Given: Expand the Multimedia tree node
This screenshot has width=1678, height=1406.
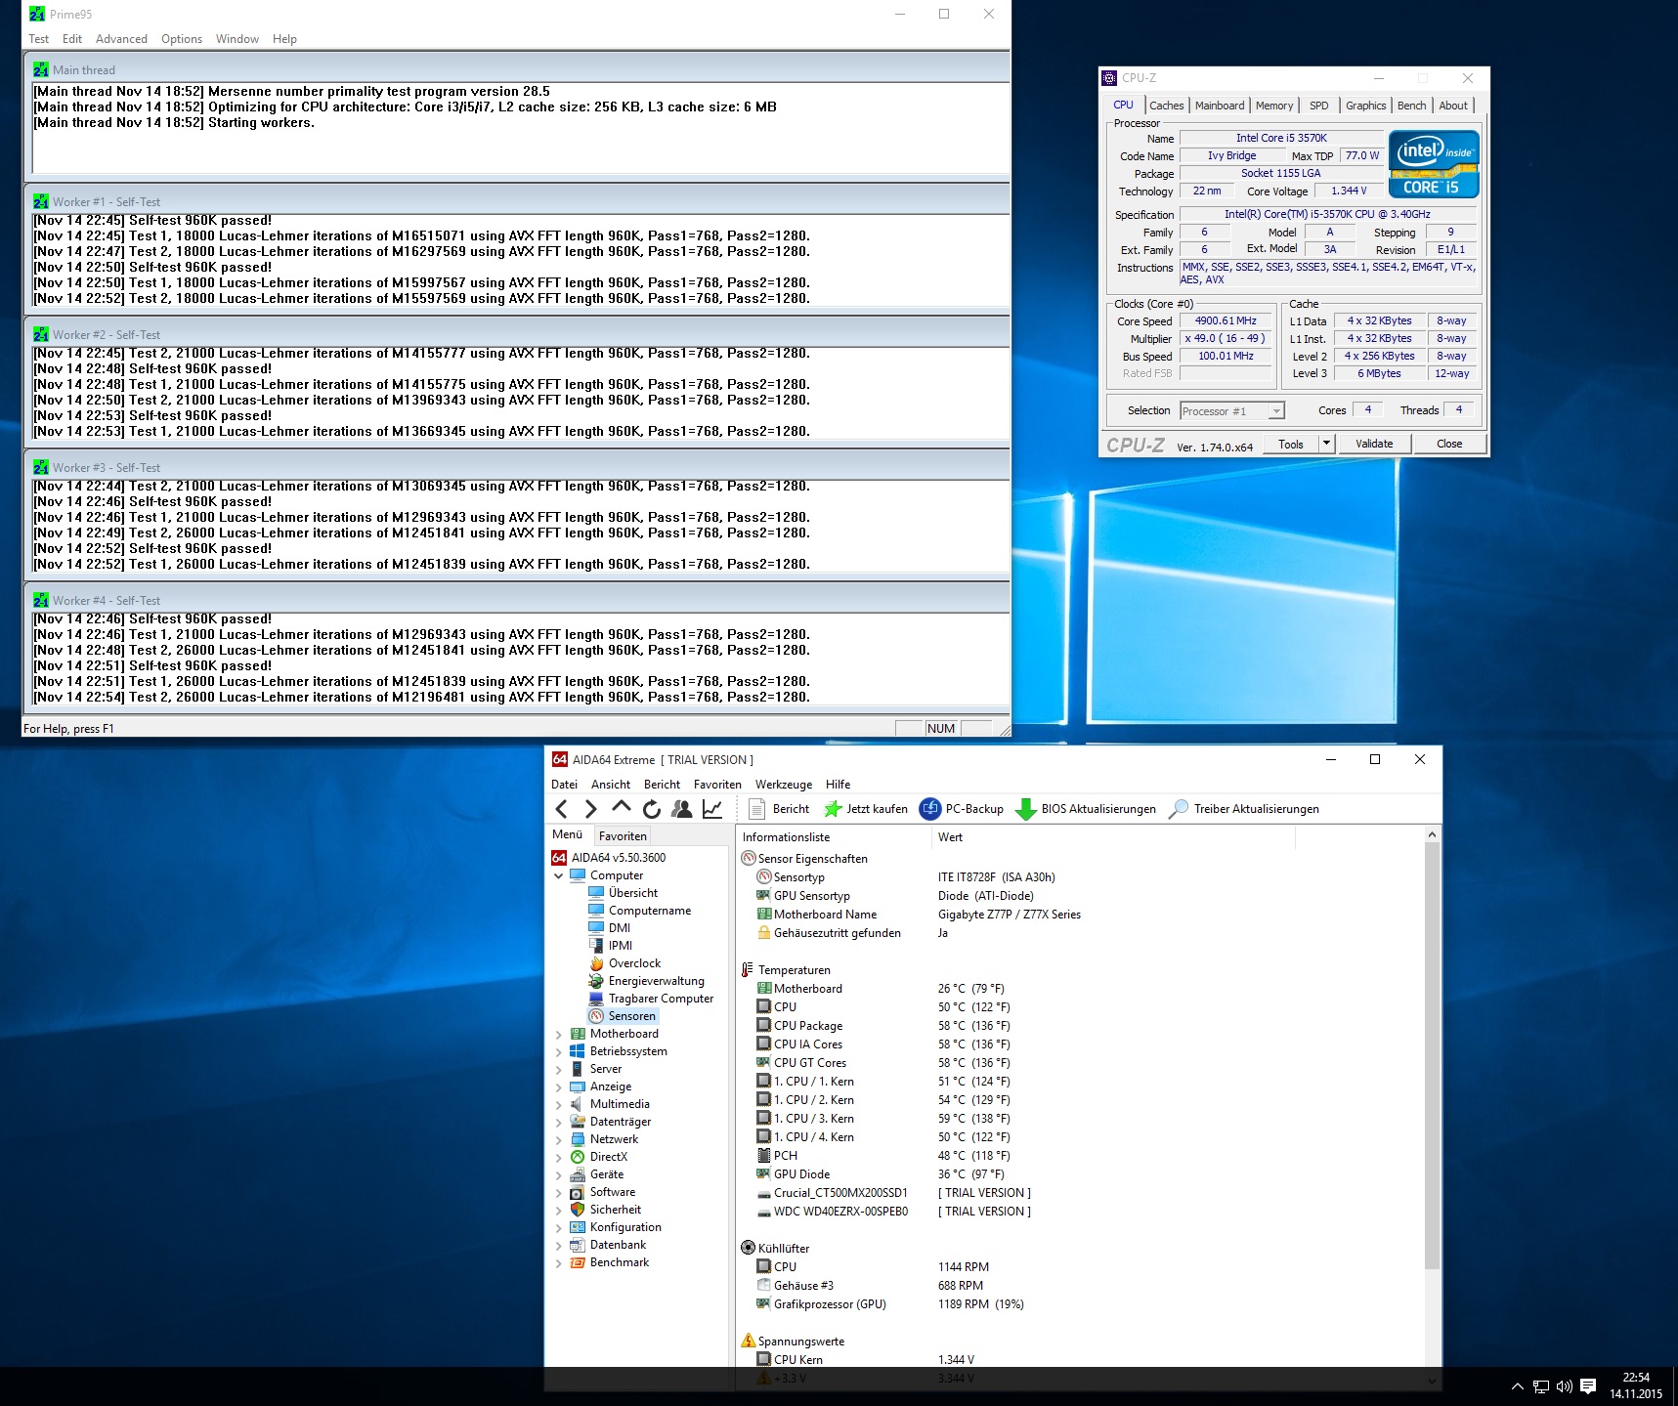Looking at the screenshot, I should pos(559,1104).
